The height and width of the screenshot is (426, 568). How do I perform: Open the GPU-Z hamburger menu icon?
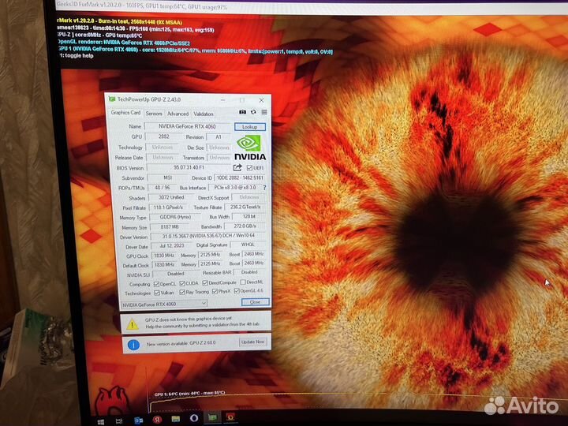[264, 112]
